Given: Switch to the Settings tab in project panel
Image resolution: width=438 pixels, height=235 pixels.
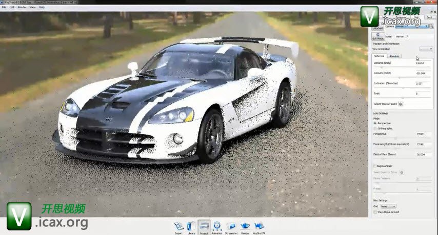Looking at the screenshot, I should (x=429, y=17).
